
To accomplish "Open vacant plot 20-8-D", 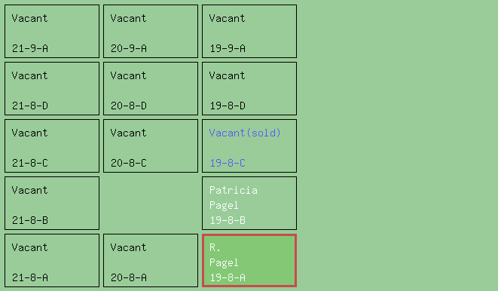I will 151,88.
